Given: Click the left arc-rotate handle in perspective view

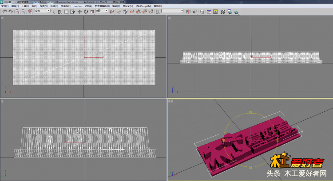Looking at the screenshot, I should (x=223, y=140).
